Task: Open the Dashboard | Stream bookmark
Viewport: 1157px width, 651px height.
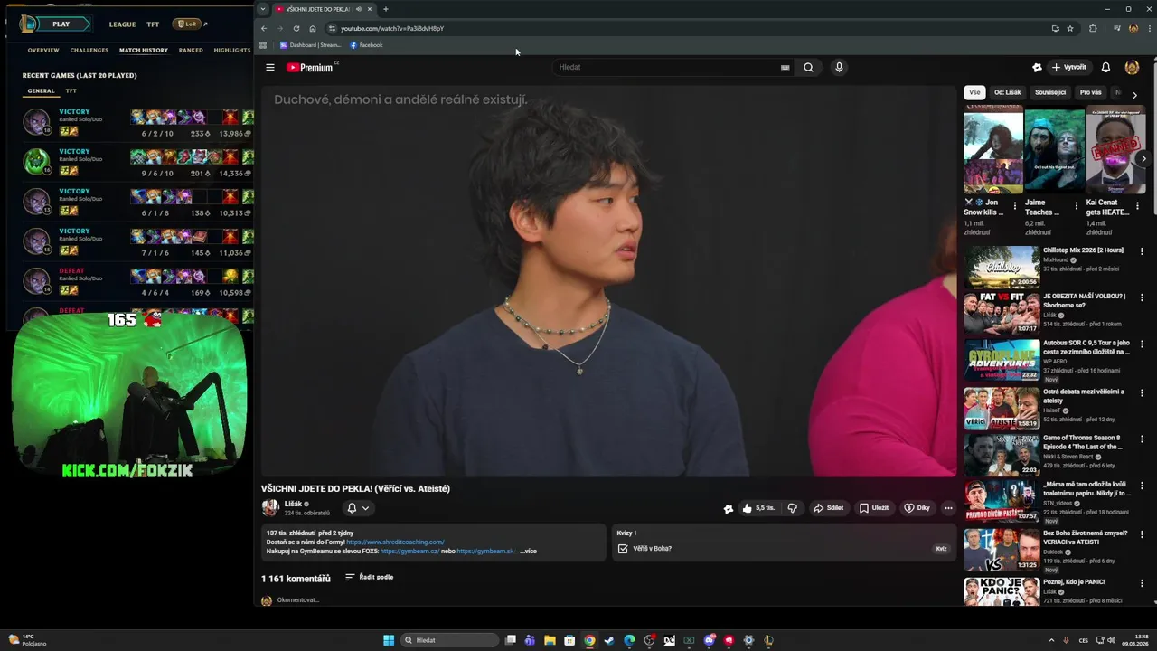Action: tap(310, 45)
